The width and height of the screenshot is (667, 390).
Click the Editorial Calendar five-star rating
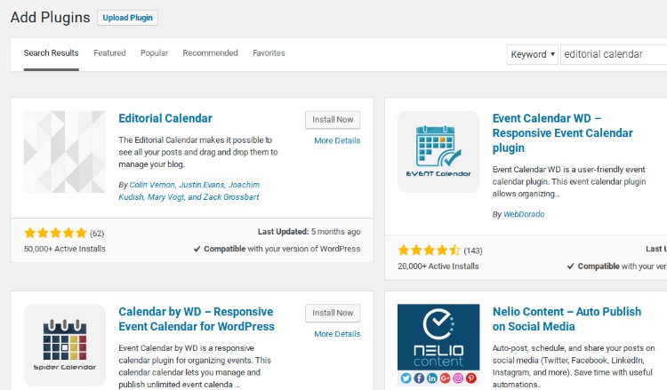[x=56, y=233]
